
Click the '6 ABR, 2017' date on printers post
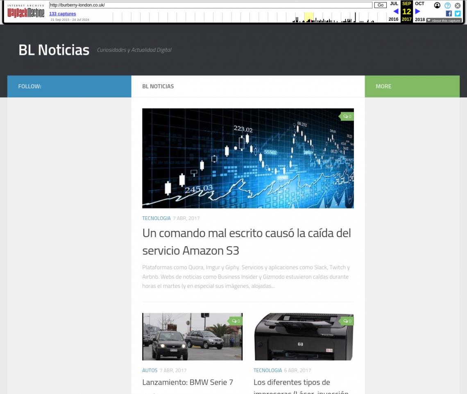click(297, 371)
